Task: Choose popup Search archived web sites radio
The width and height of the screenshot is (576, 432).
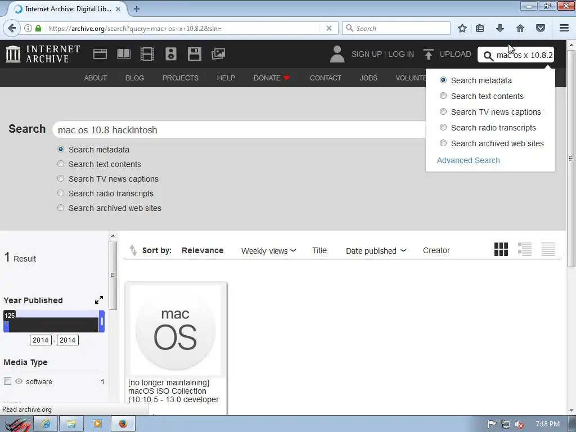Action: pyautogui.click(x=443, y=143)
